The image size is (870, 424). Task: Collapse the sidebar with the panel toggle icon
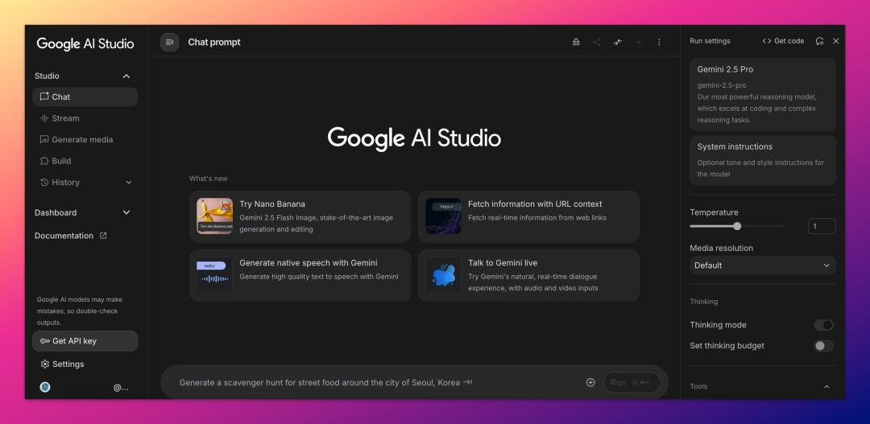click(x=170, y=42)
